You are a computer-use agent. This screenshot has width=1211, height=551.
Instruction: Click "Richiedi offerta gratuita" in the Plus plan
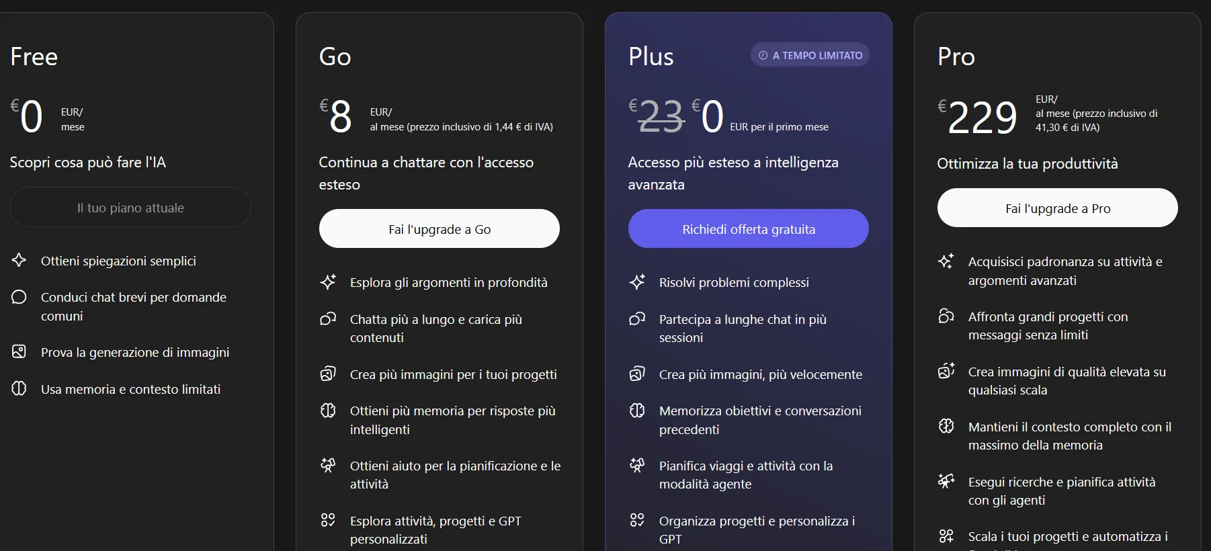[x=748, y=228]
